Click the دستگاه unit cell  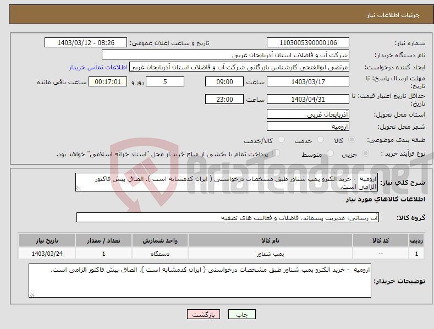[160, 254]
